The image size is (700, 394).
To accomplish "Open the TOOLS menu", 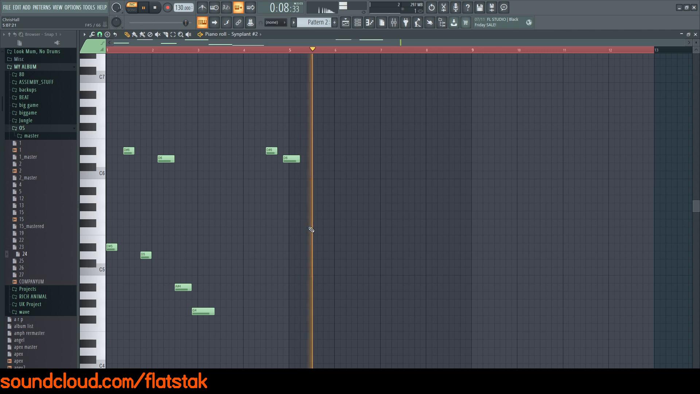I will [x=89, y=7].
